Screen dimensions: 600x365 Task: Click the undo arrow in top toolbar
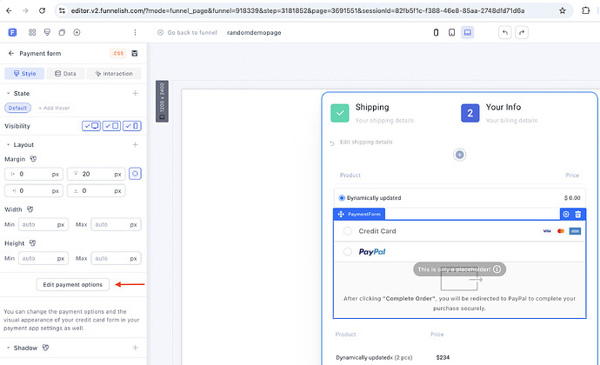click(x=505, y=32)
